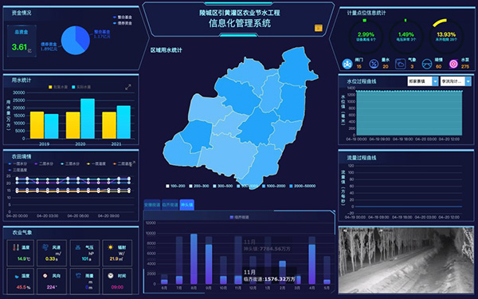
Task: Toggle the cyan series in 用水统计 legend
Action: [x=81, y=87]
